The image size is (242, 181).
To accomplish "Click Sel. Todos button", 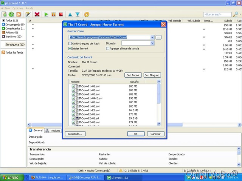I will point(133,75).
